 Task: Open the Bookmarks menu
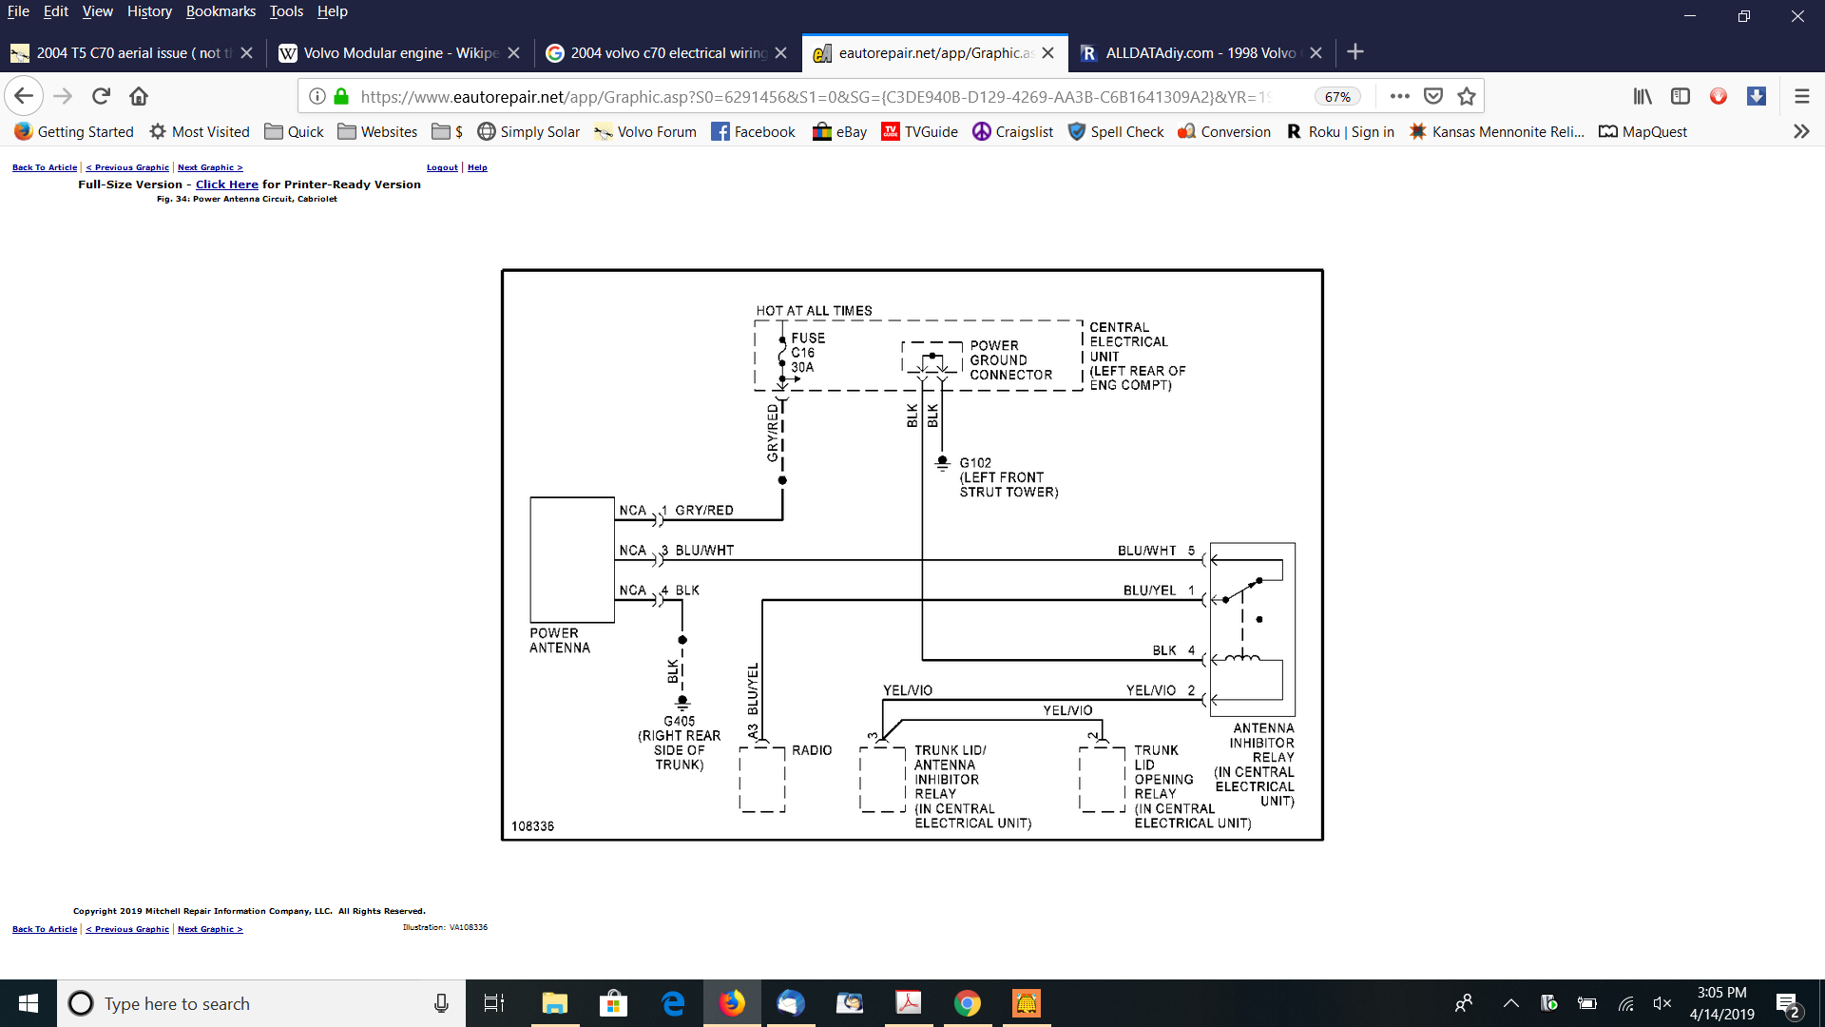click(x=220, y=11)
